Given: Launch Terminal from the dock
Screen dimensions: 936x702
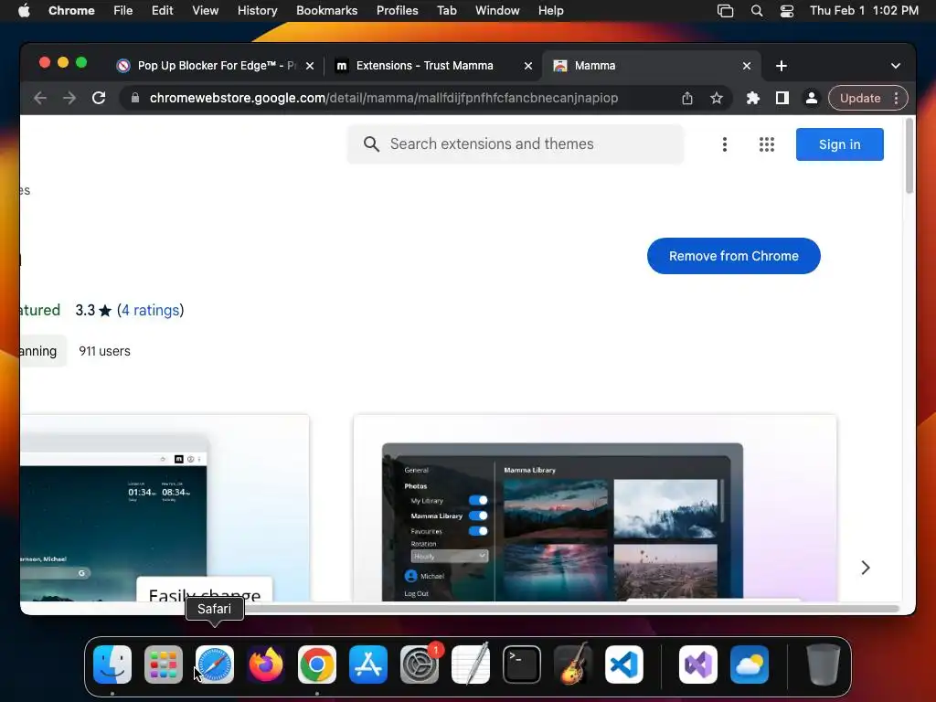Looking at the screenshot, I should tap(522, 665).
